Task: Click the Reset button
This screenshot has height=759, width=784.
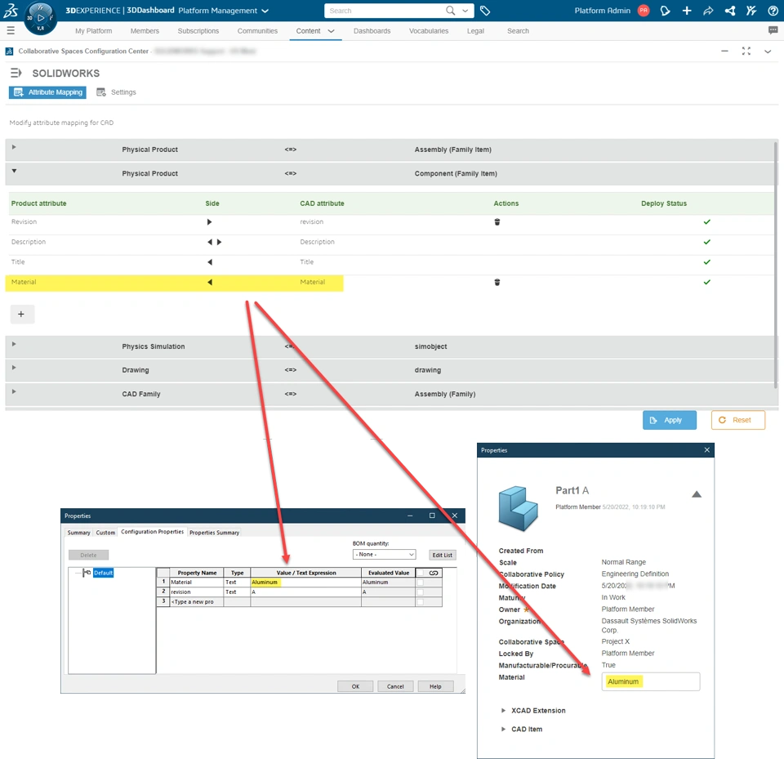Action: pos(738,420)
